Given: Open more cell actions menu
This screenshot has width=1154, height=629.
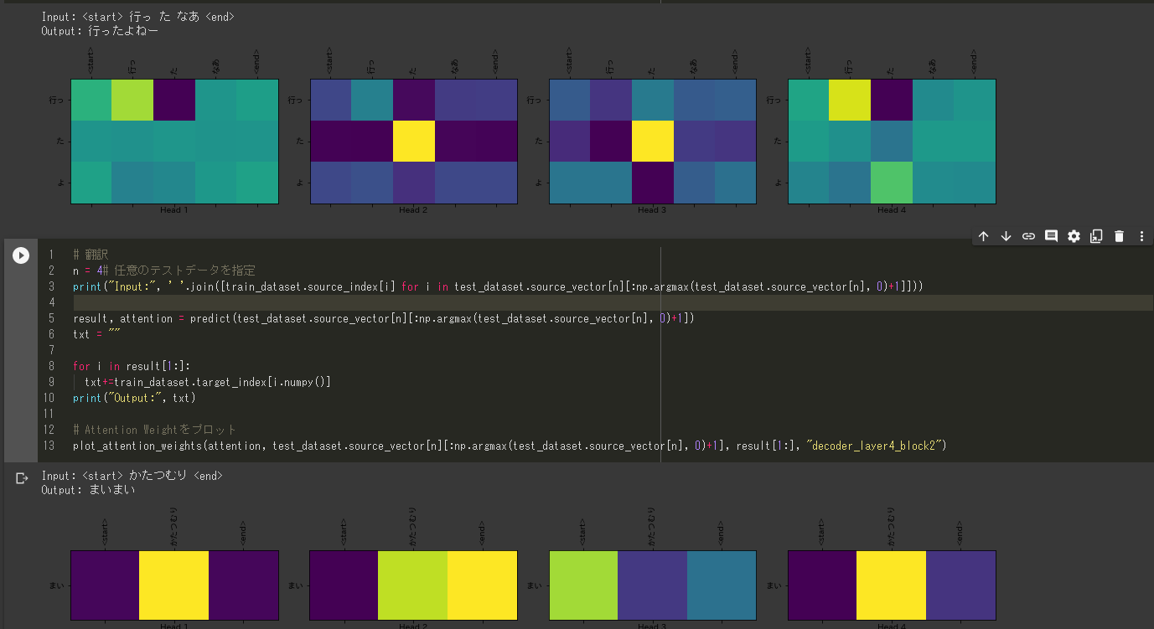Looking at the screenshot, I should 1141,237.
